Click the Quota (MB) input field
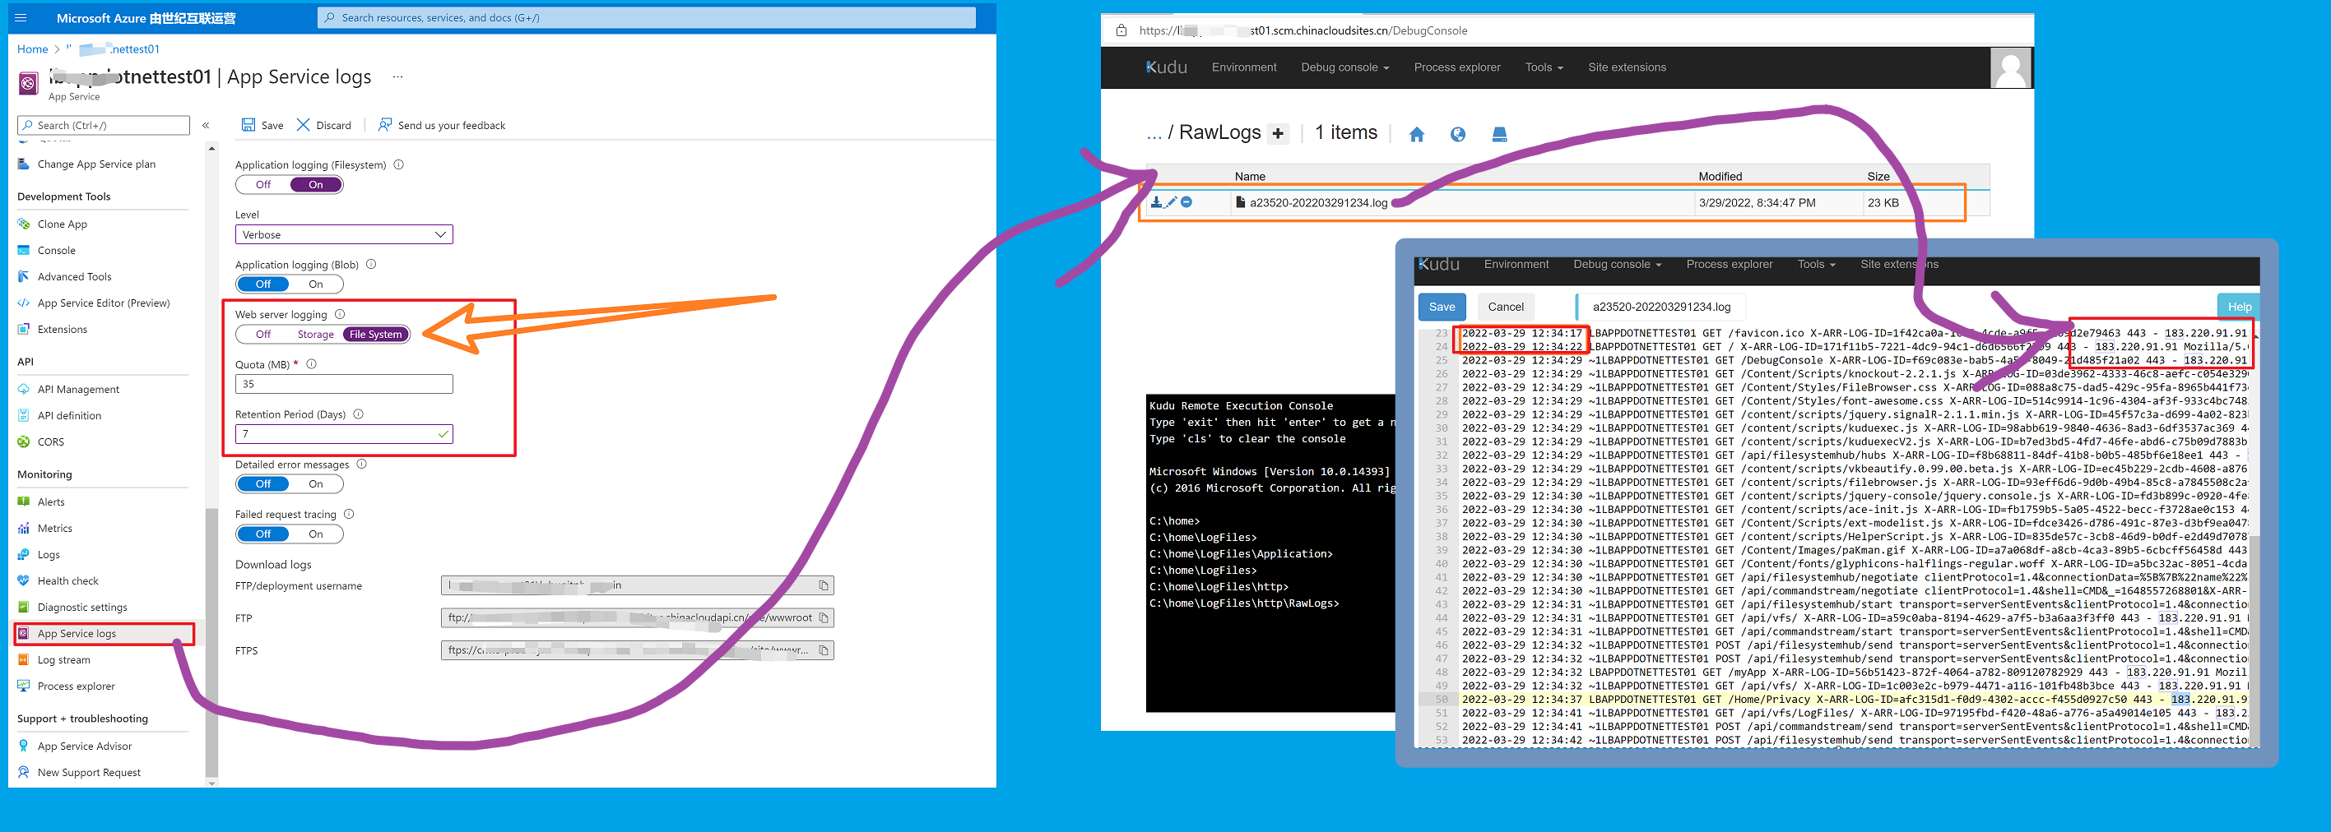Screen dimensions: 2331x832 pos(343,385)
